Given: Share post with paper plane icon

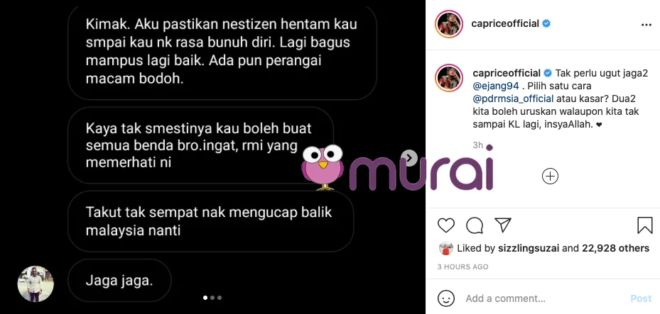Looking at the screenshot, I should pyautogui.click(x=502, y=225).
